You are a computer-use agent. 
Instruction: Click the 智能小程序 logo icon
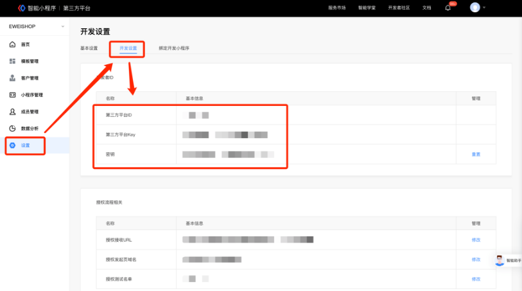pyautogui.click(x=22, y=8)
